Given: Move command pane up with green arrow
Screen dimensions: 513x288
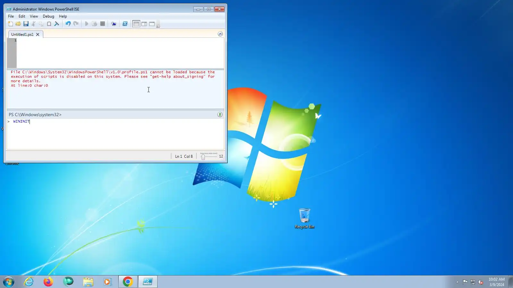Looking at the screenshot, I should point(220,115).
